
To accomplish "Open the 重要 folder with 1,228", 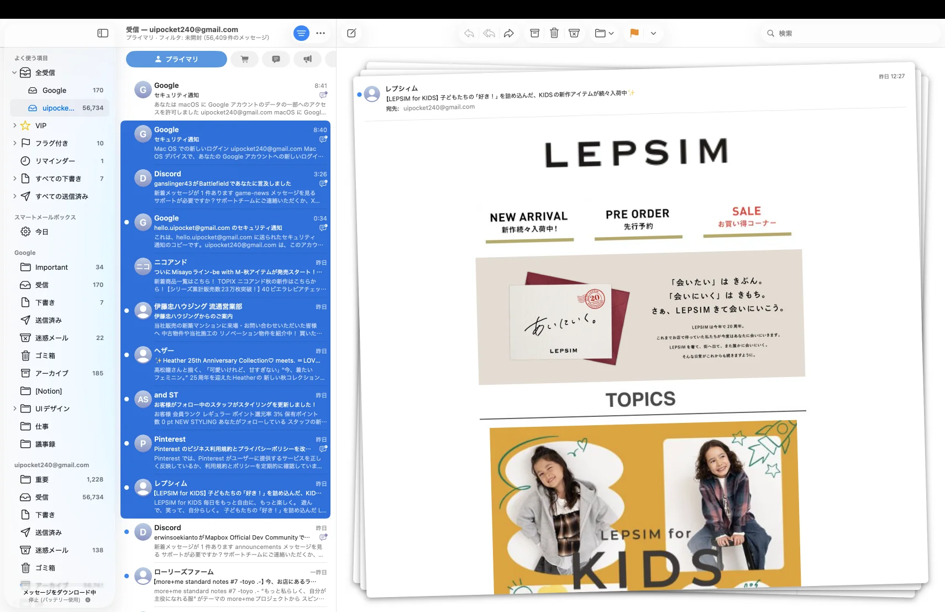I will pos(60,479).
